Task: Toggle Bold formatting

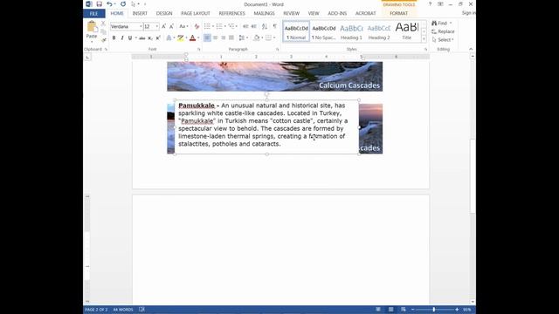Action: (x=114, y=38)
